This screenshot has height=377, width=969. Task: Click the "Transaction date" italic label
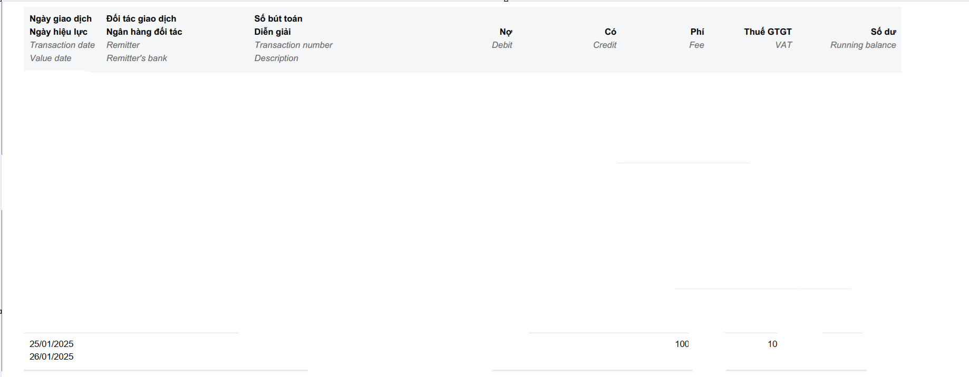click(62, 45)
